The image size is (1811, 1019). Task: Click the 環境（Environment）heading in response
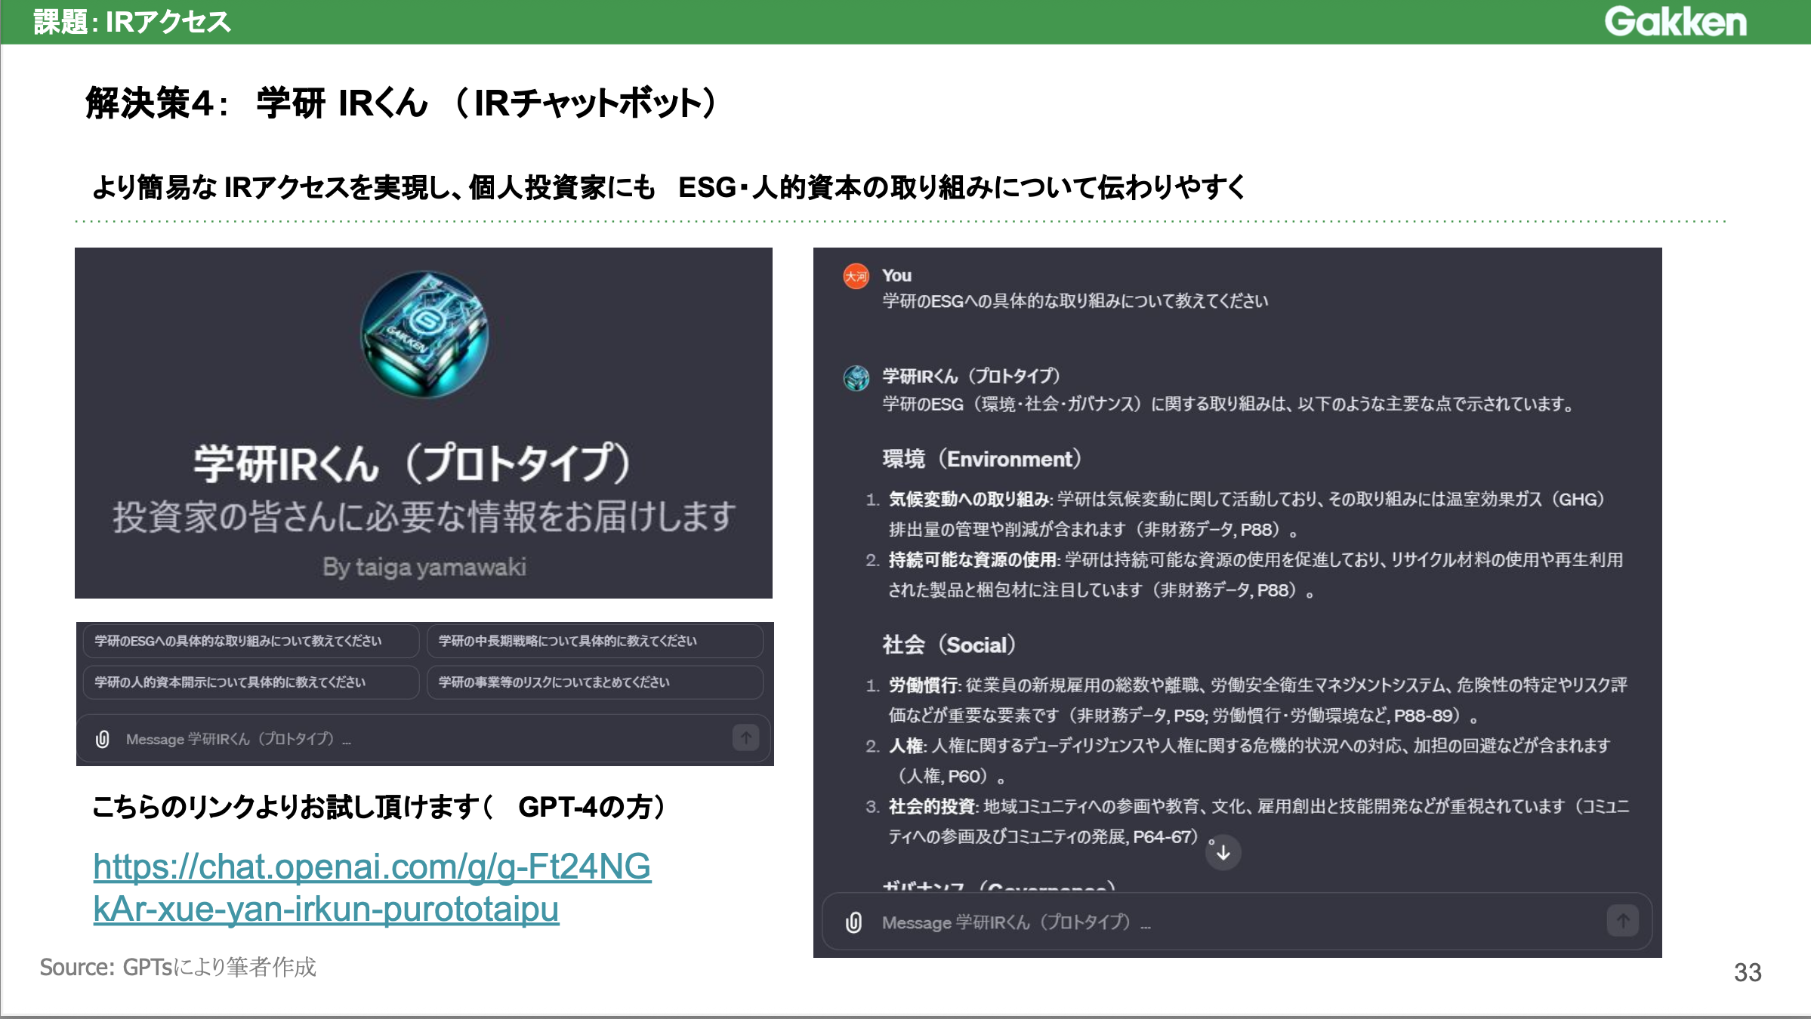click(982, 459)
